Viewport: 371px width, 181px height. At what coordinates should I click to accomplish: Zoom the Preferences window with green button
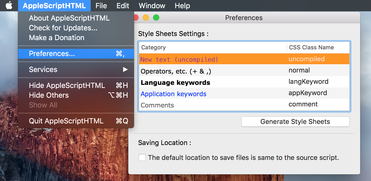(156, 17)
